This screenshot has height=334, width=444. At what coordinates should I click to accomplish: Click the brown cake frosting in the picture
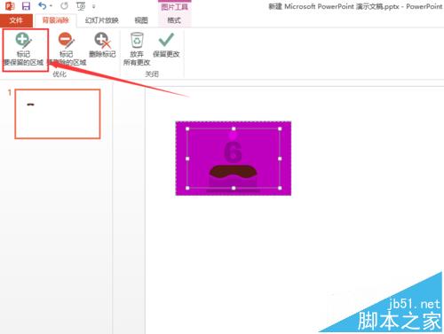(x=233, y=172)
